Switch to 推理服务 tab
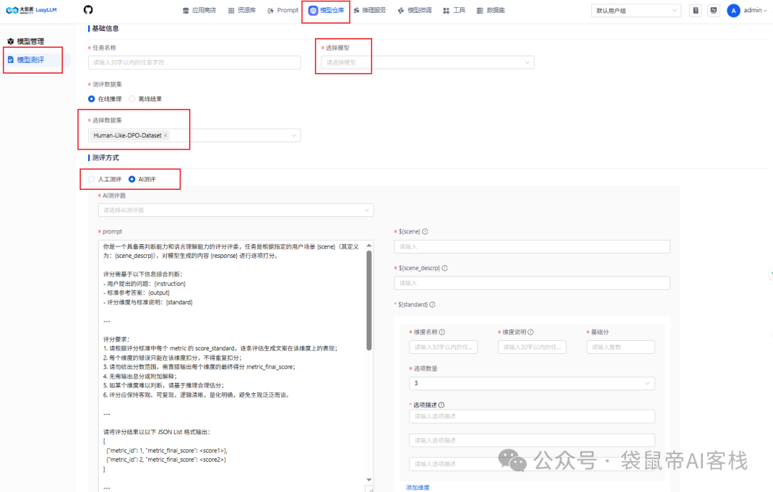This screenshot has height=492, width=773. pos(370,10)
